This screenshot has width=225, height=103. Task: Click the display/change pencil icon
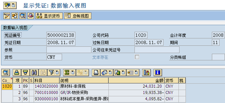click(x=7, y=16)
